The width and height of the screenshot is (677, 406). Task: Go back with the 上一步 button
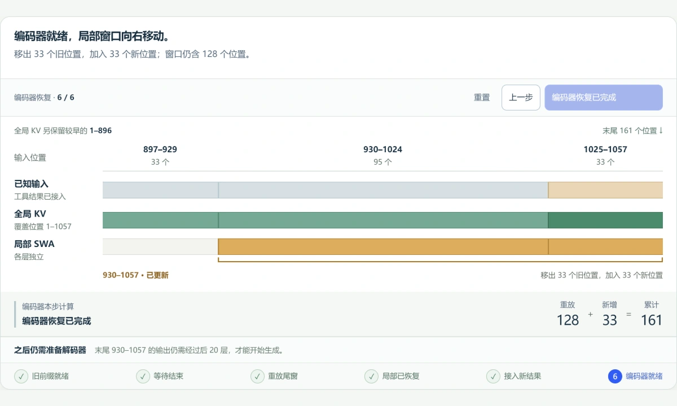pos(521,98)
